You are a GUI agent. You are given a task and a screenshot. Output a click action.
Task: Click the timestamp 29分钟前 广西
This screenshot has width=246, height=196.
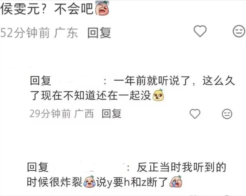pyautogui.click(x=61, y=113)
